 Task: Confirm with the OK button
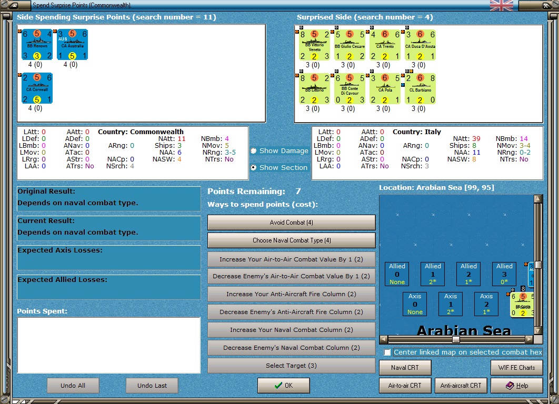[x=283, y=386]
